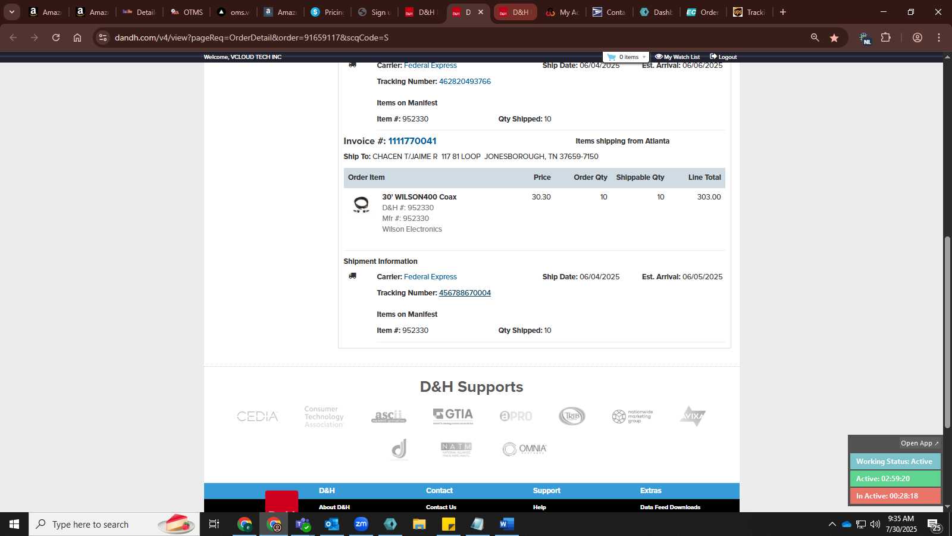Click Working Status: Active indicator

[x=895, y=462]
